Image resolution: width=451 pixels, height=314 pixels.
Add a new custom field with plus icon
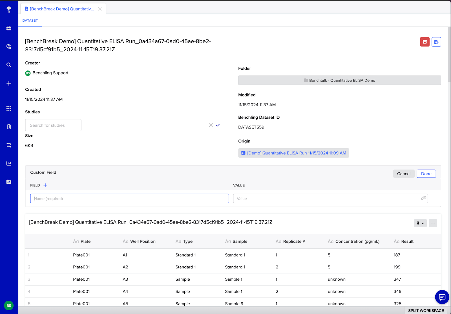(x=45, y=185)
